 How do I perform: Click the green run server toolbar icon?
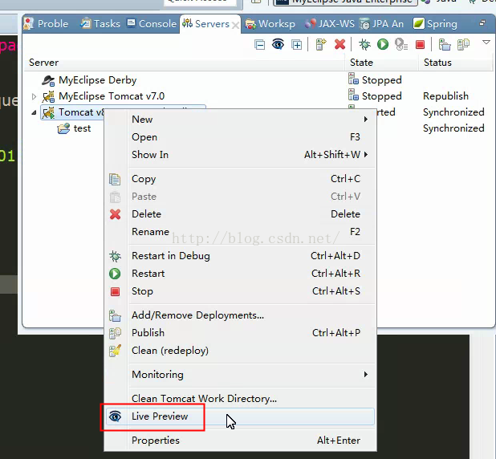click(383, 44)
